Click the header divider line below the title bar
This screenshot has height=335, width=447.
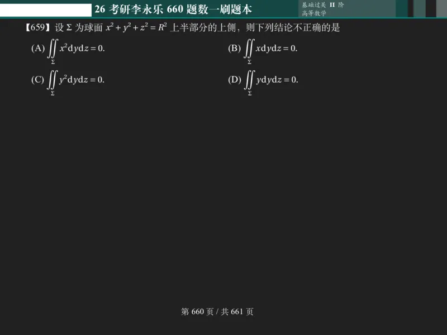[223, 18]
